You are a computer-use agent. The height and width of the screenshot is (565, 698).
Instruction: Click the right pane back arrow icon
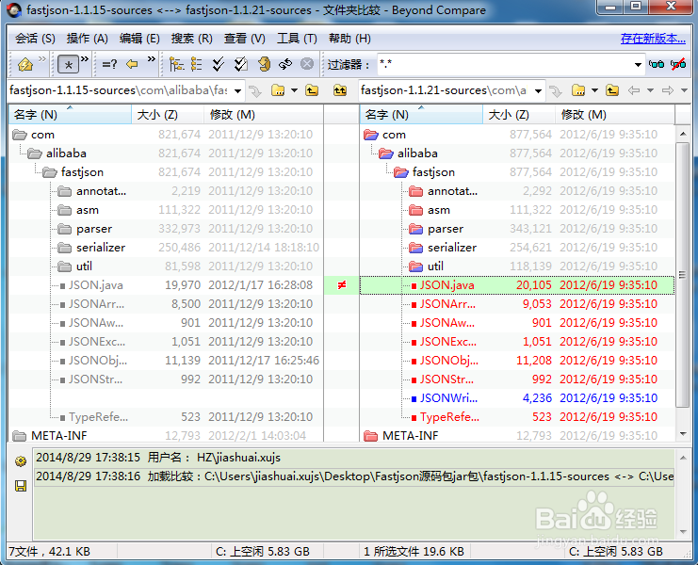[634, 90]
